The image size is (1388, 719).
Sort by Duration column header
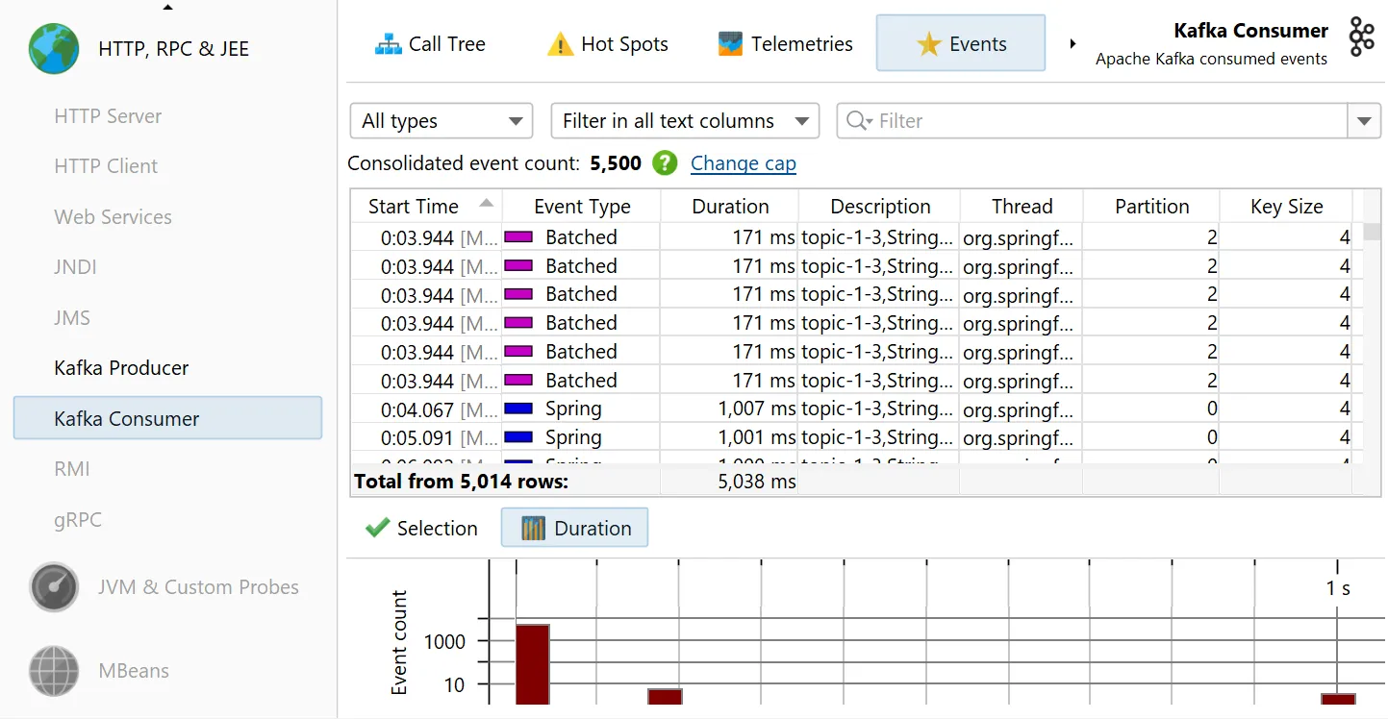730,206
